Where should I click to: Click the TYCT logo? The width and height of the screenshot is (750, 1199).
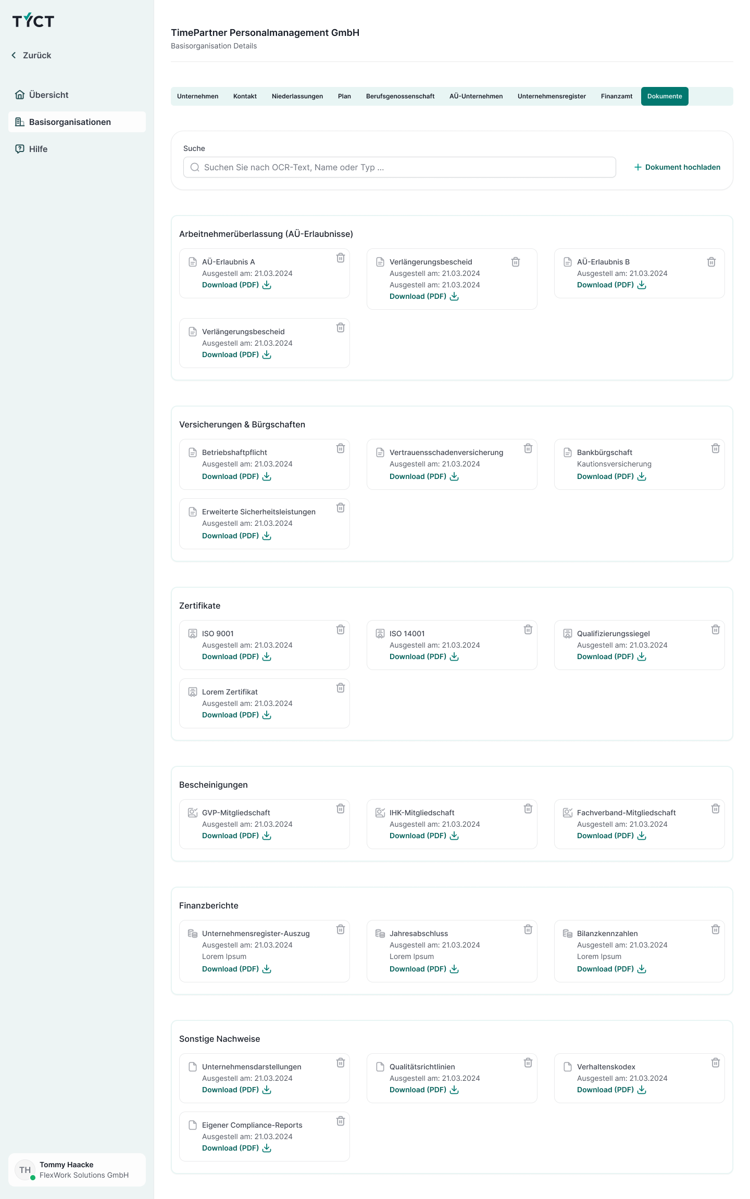[33, 20]
